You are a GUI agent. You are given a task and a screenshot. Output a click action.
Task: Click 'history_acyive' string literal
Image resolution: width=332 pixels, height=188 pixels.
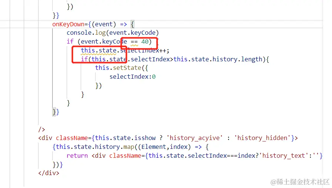click(x=195, y=138)
